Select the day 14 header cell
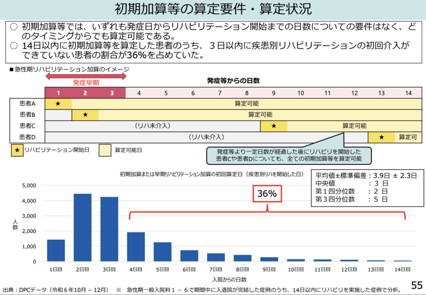This screenshot has width=426, height=295. tap(408, 93)
